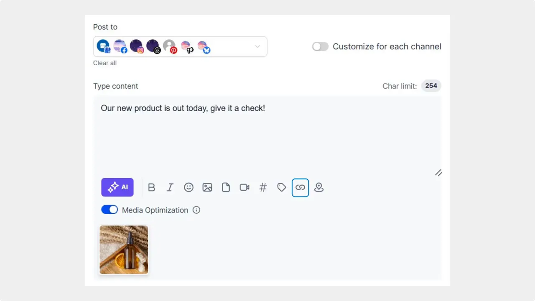The height and width of the screenshot is (301, 535).
Task: Open the AI writing assistant
Action: (x=117, y=187)
